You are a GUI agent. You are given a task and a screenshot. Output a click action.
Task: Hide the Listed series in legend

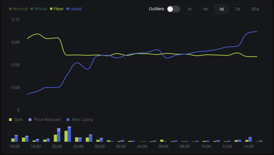click(x=74, y=9)
